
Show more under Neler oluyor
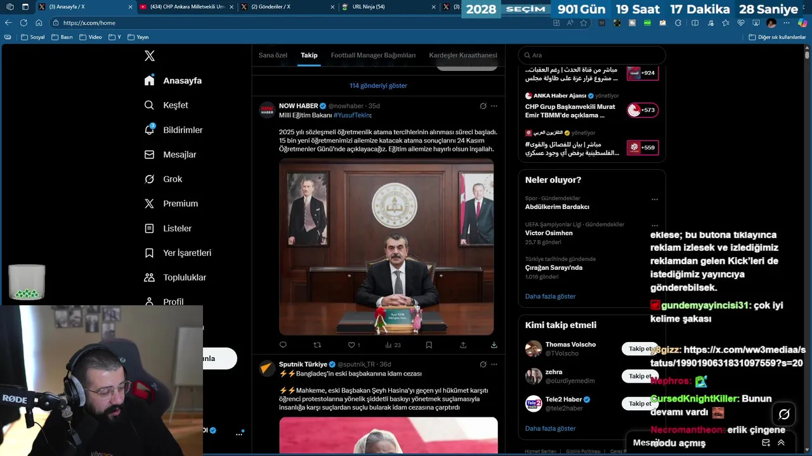pos(550,296)
